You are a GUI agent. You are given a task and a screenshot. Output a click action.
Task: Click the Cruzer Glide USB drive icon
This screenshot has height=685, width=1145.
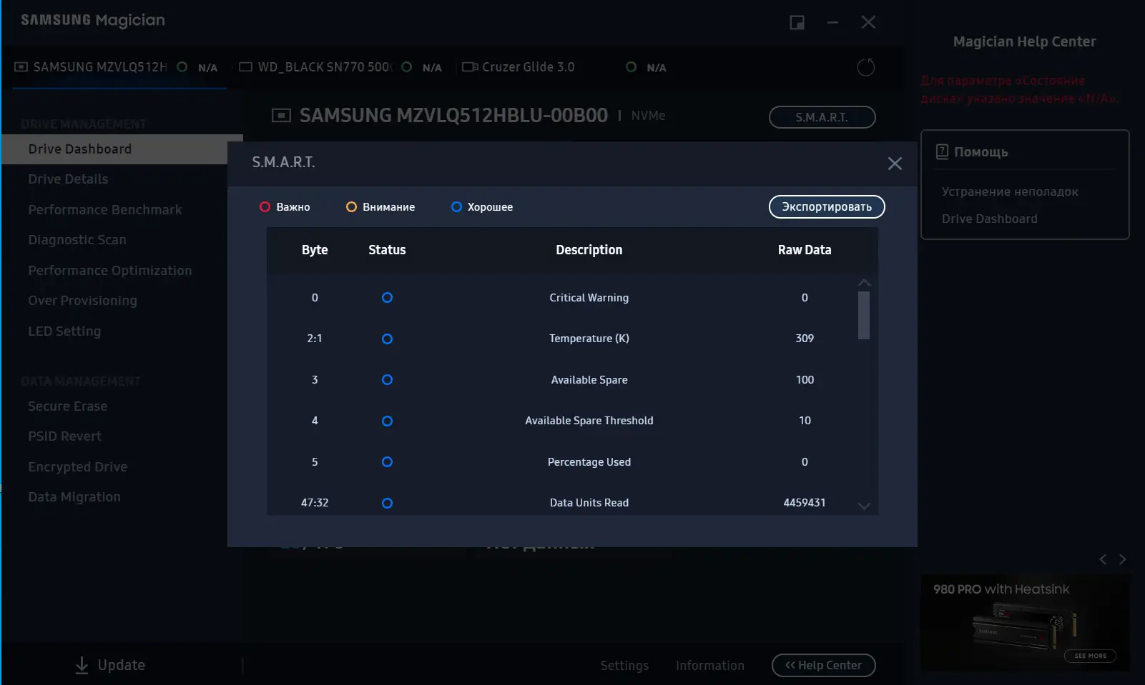click(470, 67)
